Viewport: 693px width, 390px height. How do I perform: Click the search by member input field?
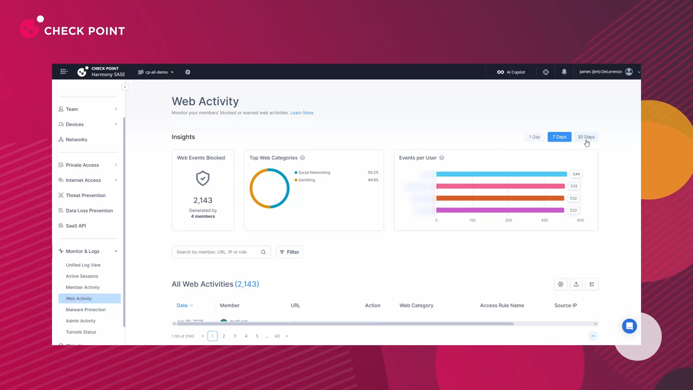221,252
